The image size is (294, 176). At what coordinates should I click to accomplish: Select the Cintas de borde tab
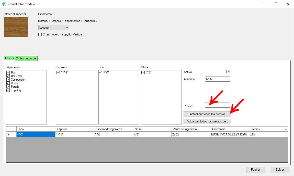26,58
